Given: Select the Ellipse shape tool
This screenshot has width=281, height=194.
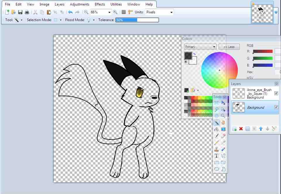Looking at the screenshot, I should click(217, 169).
